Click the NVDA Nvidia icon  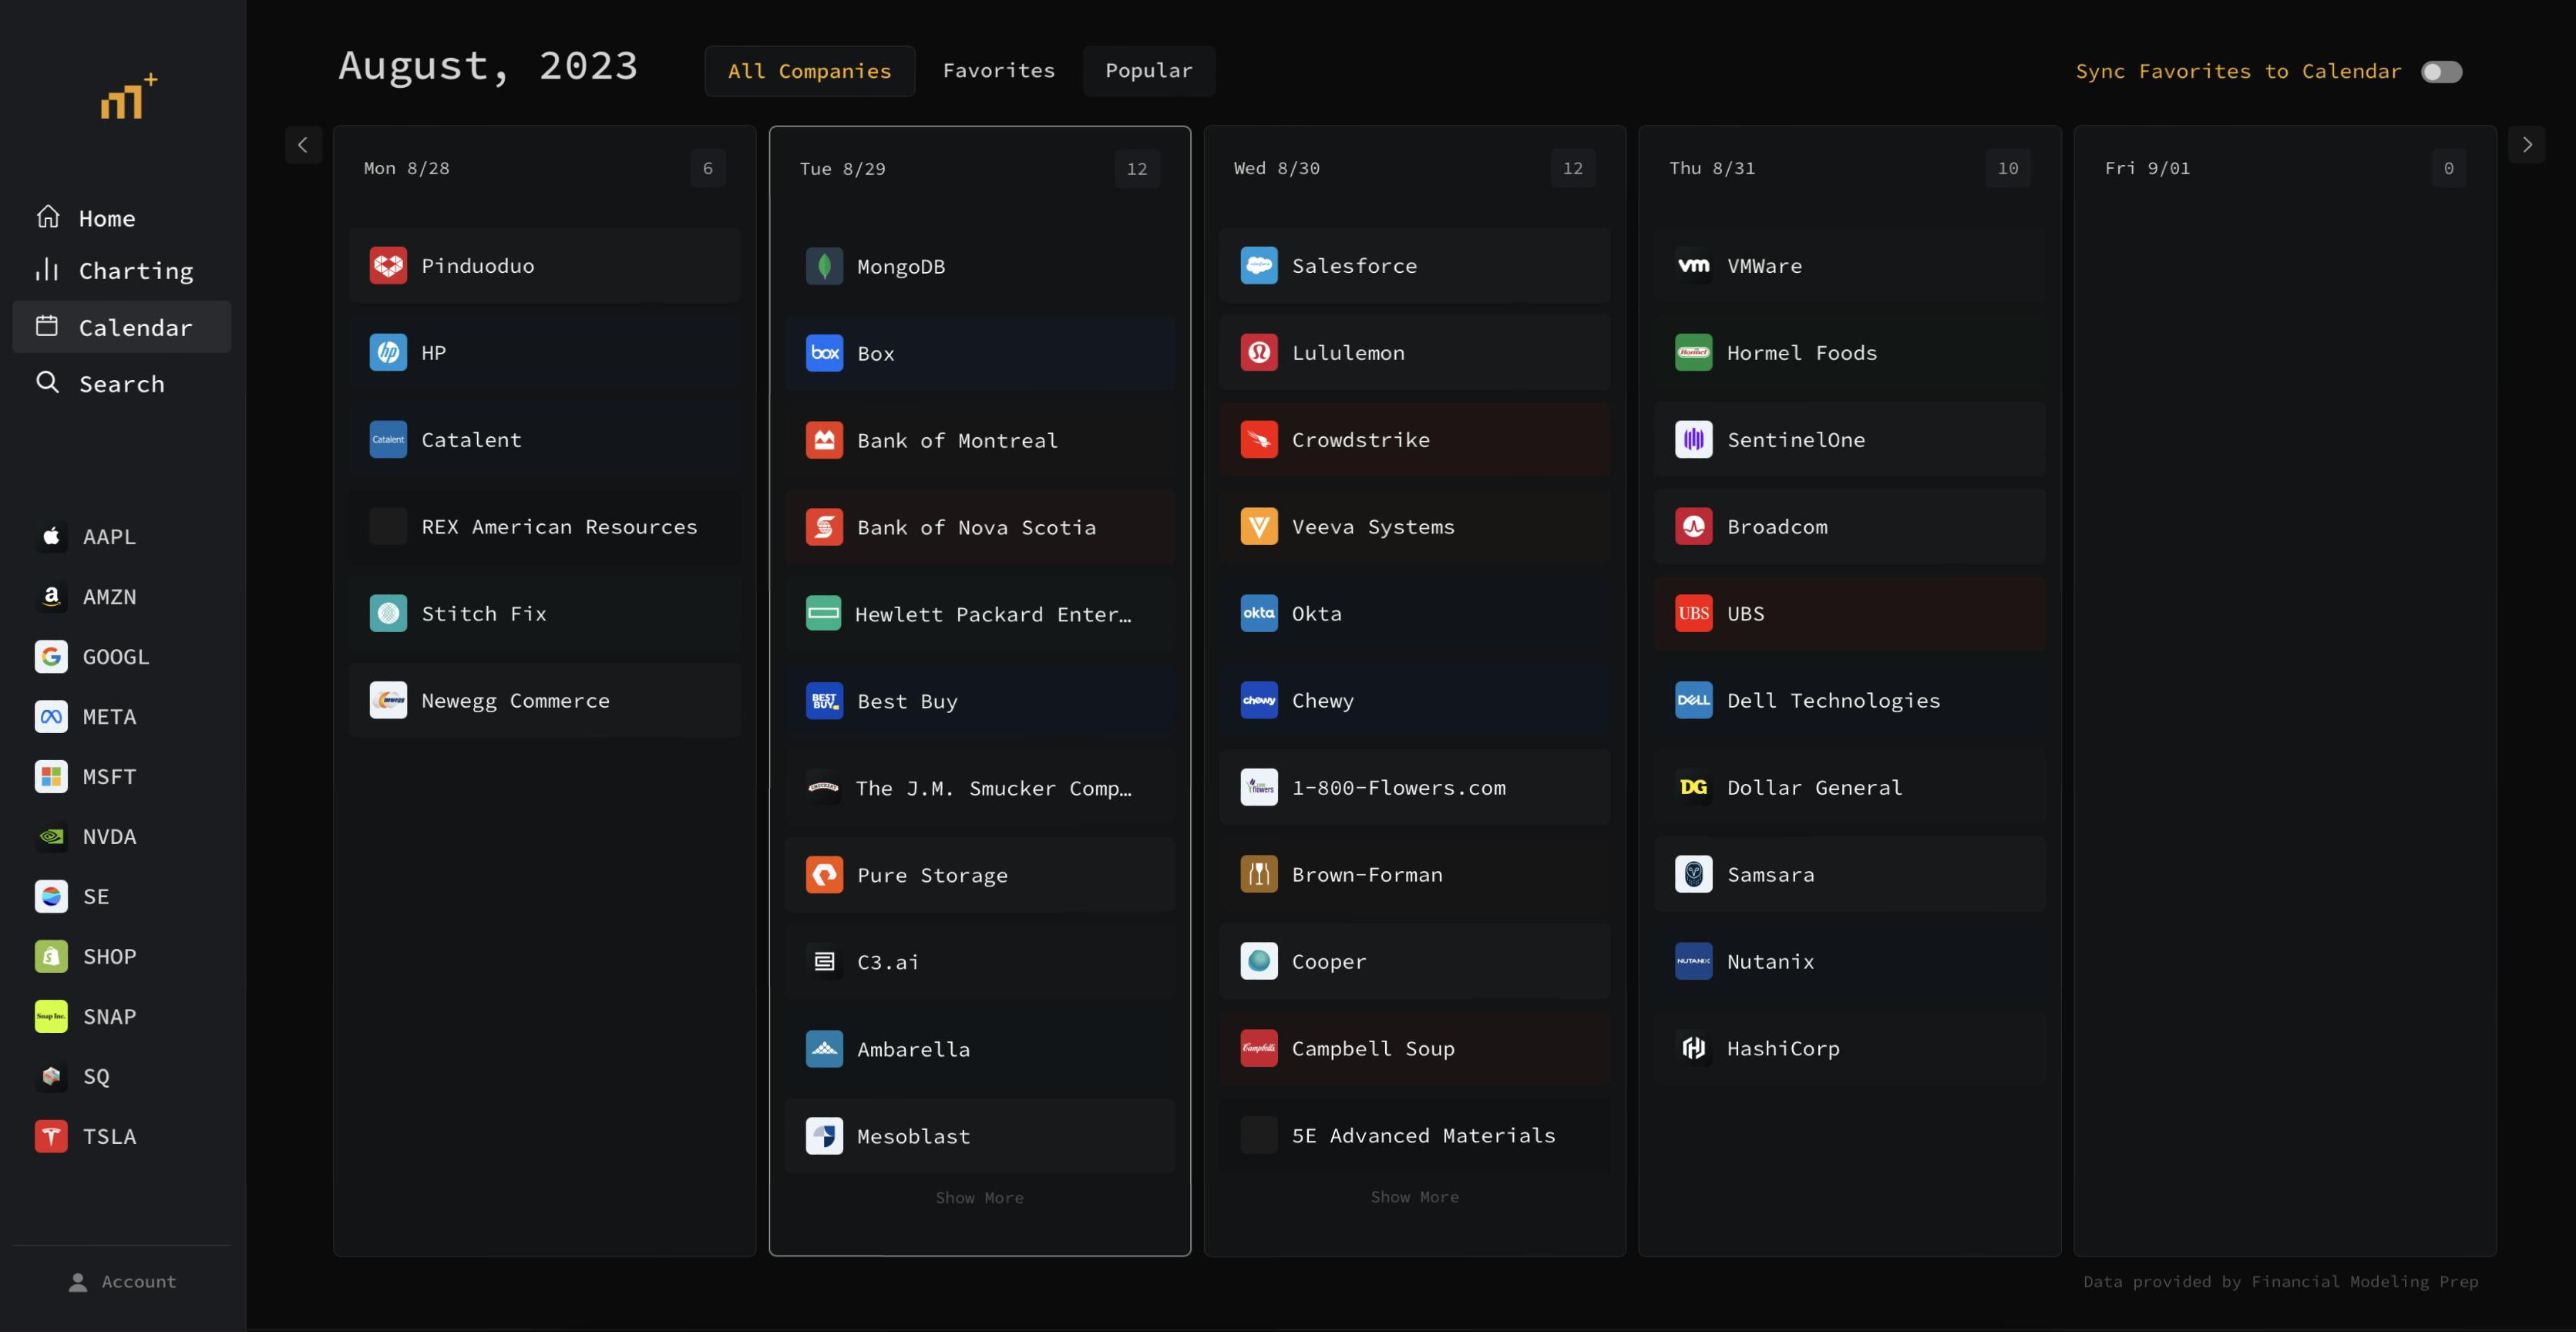(51, 837)
